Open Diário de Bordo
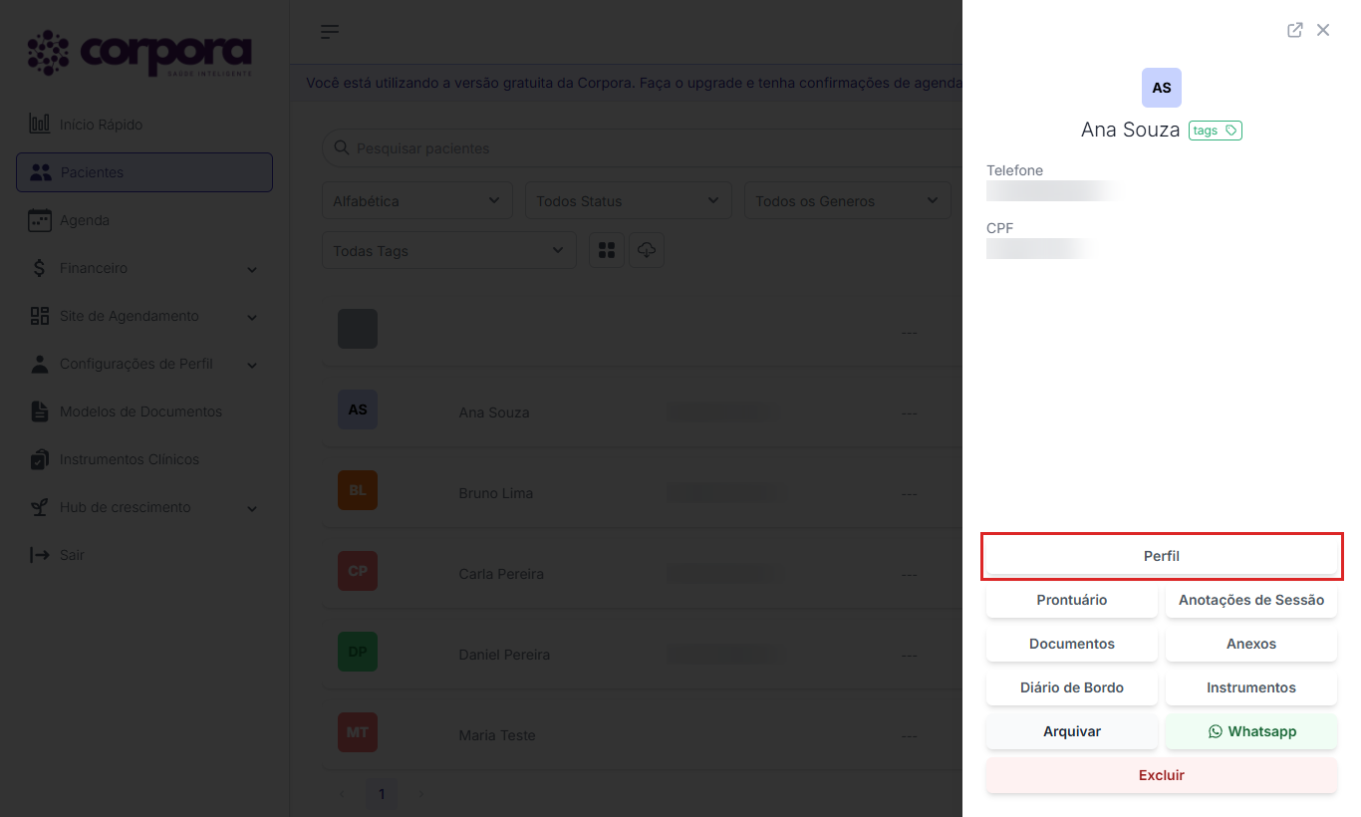The height and width of the screenshot is (817, 1361). [x=1072, y=687]
